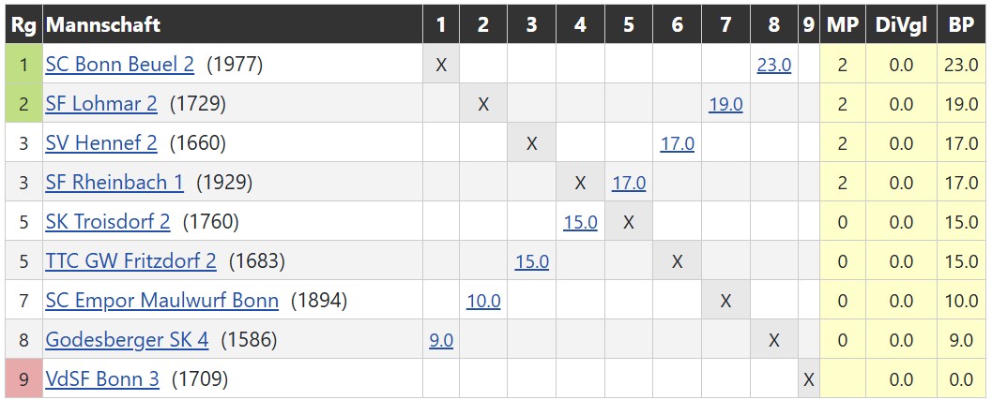Click the Mannschaft column header
Image resolution: width=992 pixels, height=400 pixels.
103,24
